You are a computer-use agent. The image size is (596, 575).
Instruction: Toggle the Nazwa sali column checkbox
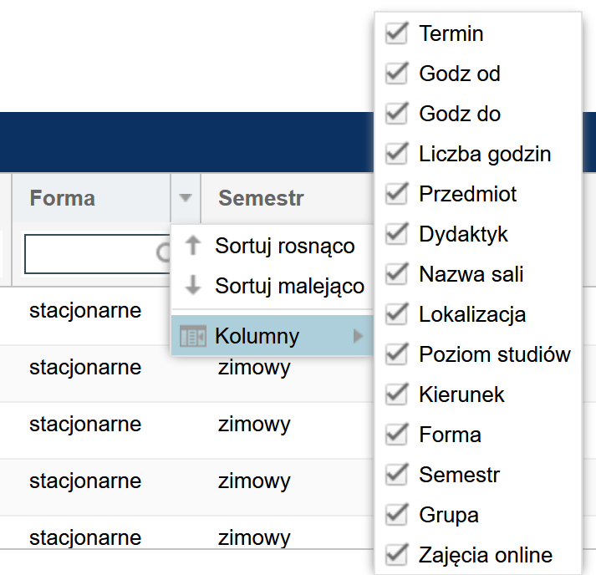395,274
